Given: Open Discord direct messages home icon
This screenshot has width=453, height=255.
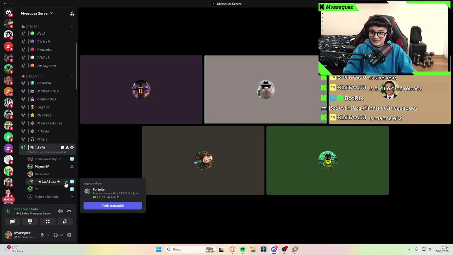Looking at the screenshot, I should pos(8,13).
